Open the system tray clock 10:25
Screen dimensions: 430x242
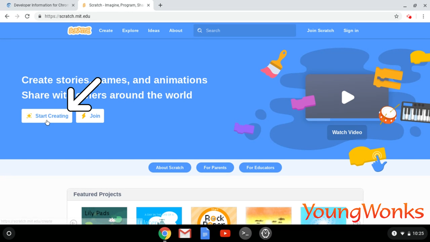click(418, 233)
